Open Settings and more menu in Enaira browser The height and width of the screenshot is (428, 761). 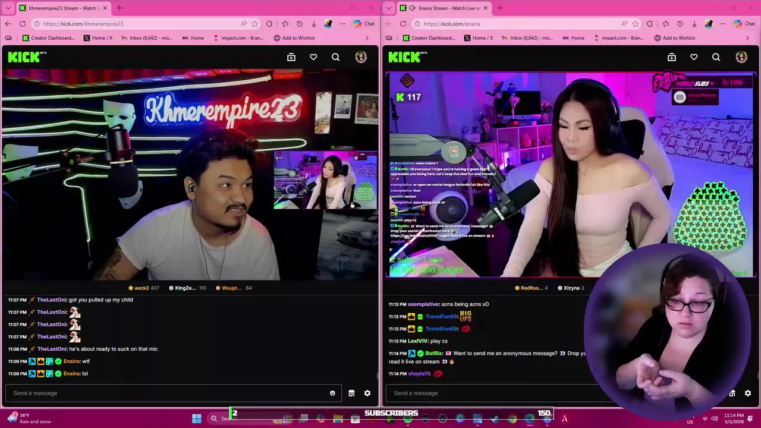click(723, 24)
